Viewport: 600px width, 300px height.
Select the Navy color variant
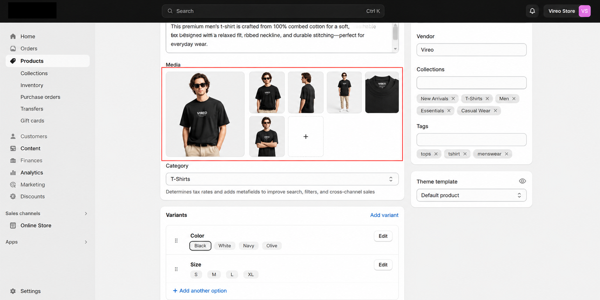point(249,246)
